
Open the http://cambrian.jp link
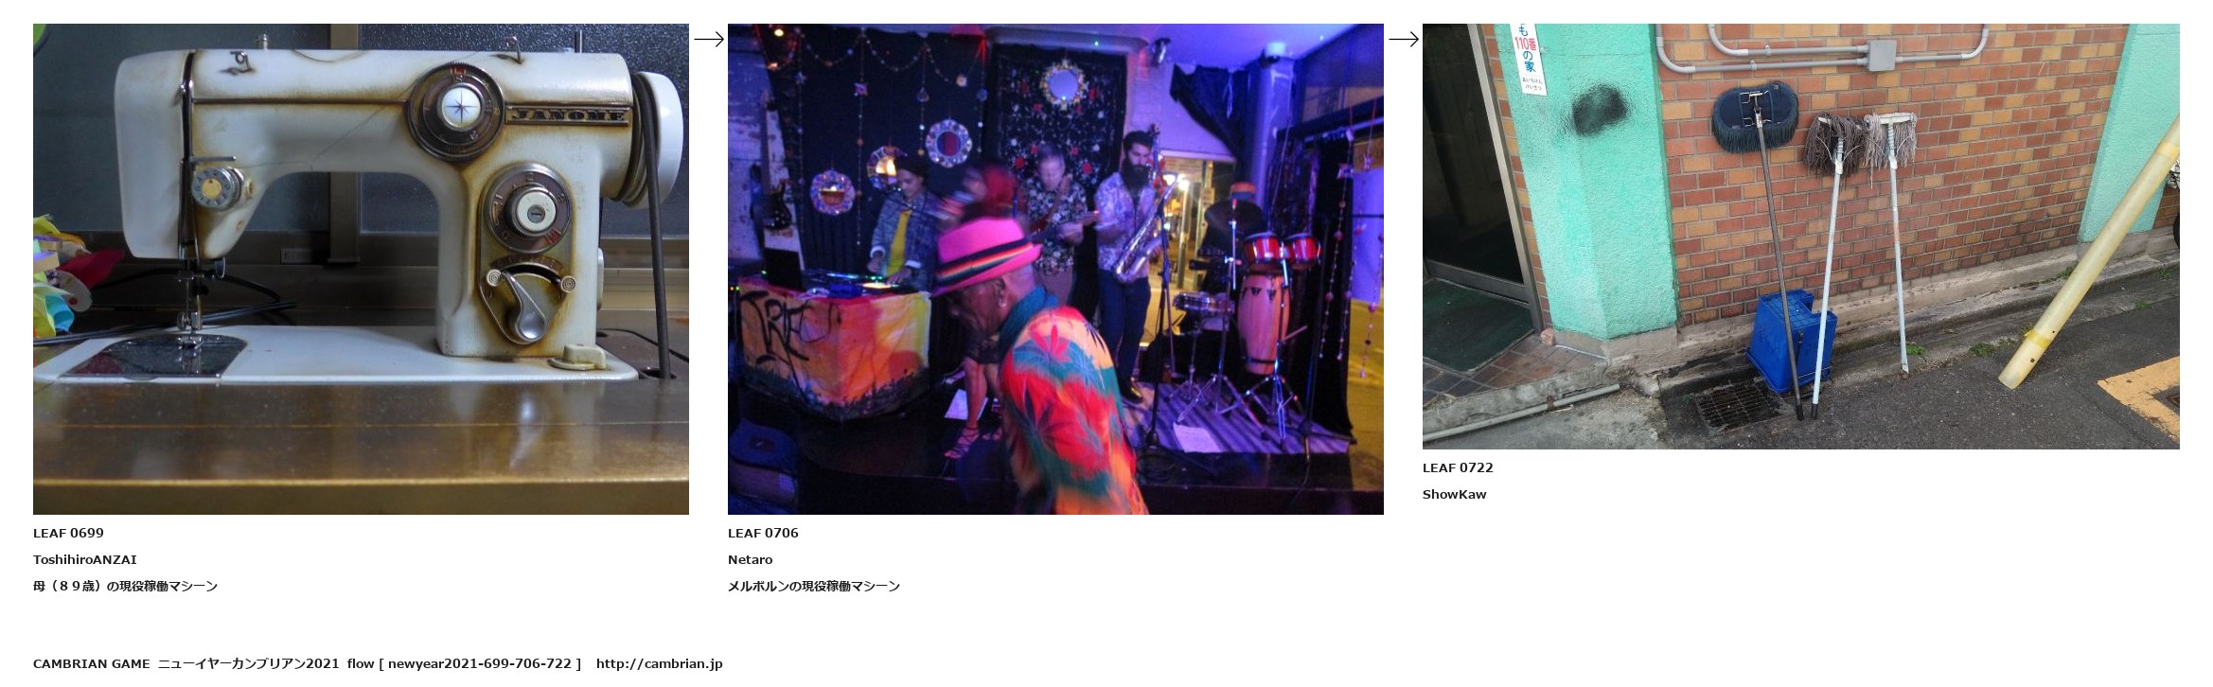tap(659, 663)
